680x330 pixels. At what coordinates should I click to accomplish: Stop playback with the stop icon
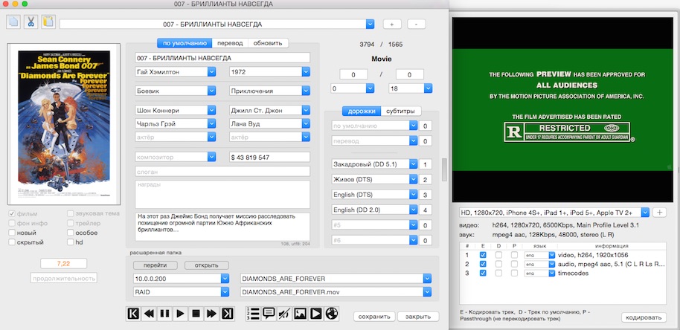tap(196, 314)
